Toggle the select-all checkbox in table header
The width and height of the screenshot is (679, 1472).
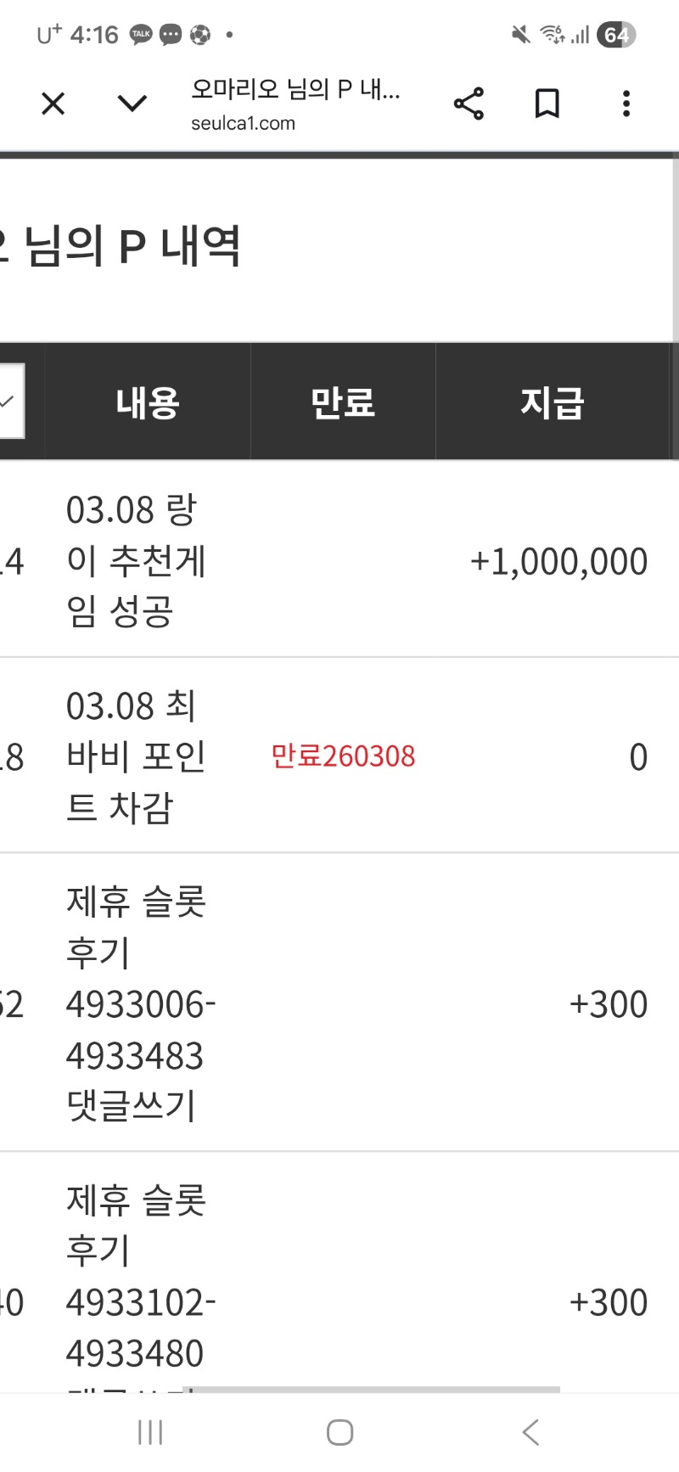(x=8, y=402)
